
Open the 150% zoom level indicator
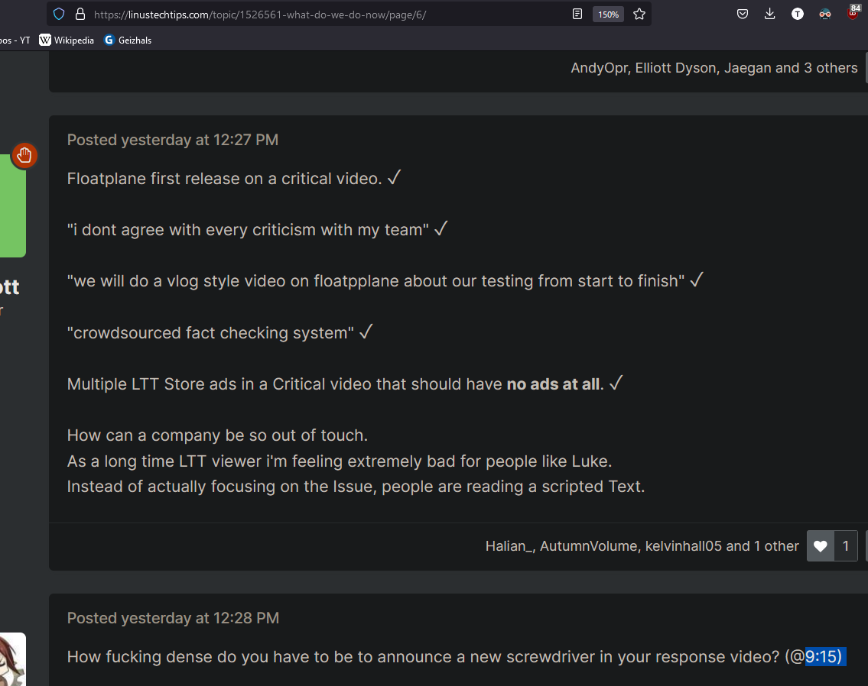608,15
